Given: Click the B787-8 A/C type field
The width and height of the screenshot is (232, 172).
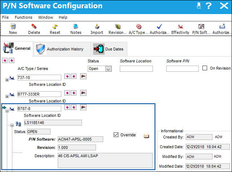Looking at the screenshot, I should (39, 109).
